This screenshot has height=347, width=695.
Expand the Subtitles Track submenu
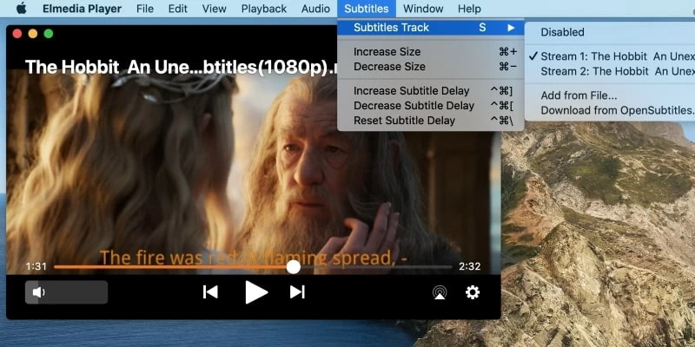430,28
